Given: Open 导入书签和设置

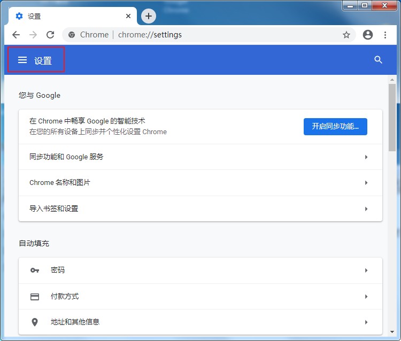Looking at the screenshot, I should tap(200, 209).
